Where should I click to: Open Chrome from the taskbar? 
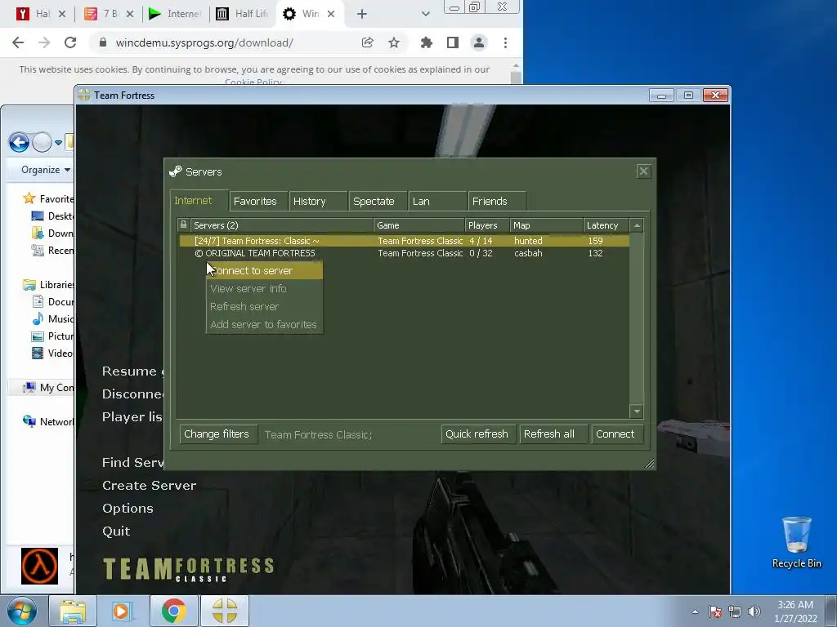click(173, 611)
